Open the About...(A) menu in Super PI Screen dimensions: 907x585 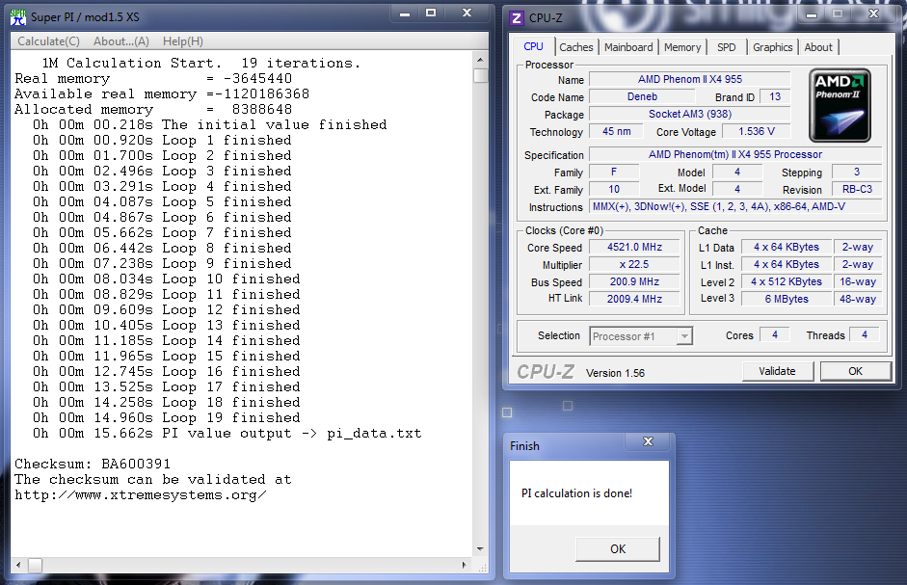coord(121,41)
